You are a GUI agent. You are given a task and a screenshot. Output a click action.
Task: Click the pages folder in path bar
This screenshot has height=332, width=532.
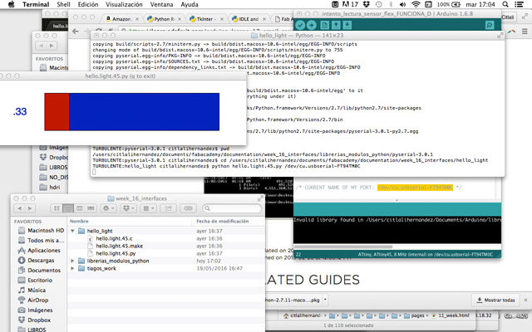pyautogui.click(x=414, y=315)
